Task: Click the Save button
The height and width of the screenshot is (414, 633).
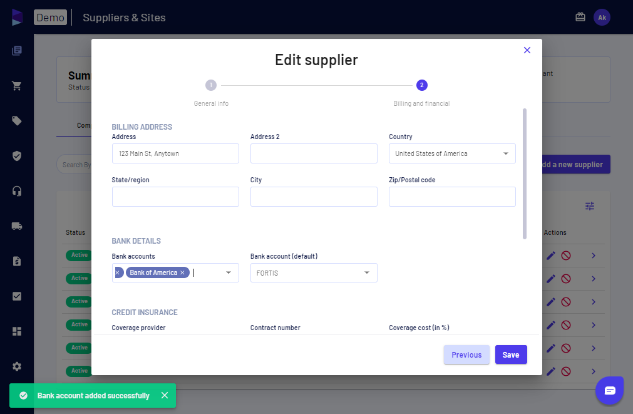Action: (x=511, y=354)
